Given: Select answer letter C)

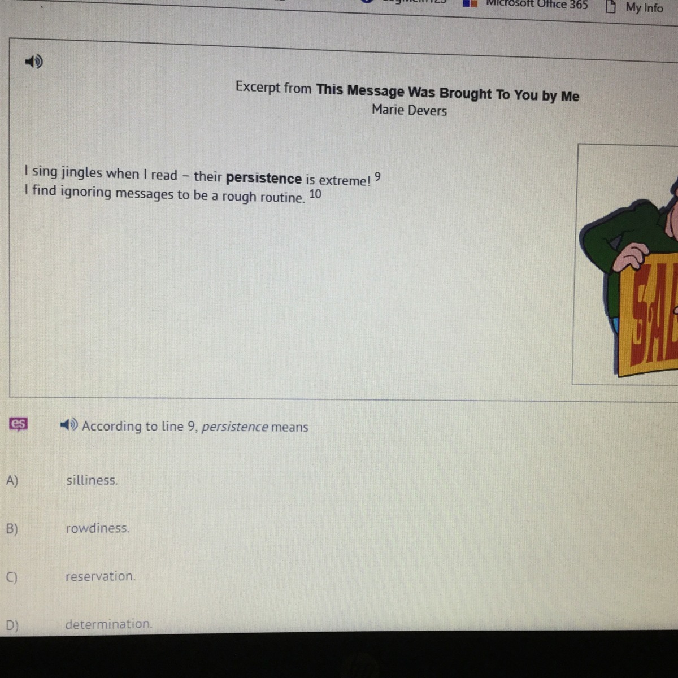Looking at the screenshot, I should point(11,577).
